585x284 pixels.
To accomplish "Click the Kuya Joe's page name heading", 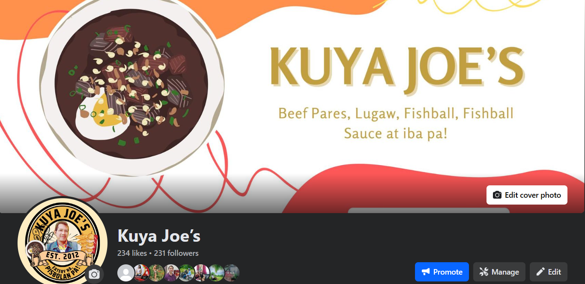I will (x=159, y=236).
